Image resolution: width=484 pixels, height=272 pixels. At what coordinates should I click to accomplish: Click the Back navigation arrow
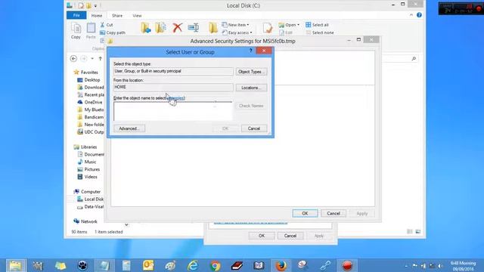73,58
